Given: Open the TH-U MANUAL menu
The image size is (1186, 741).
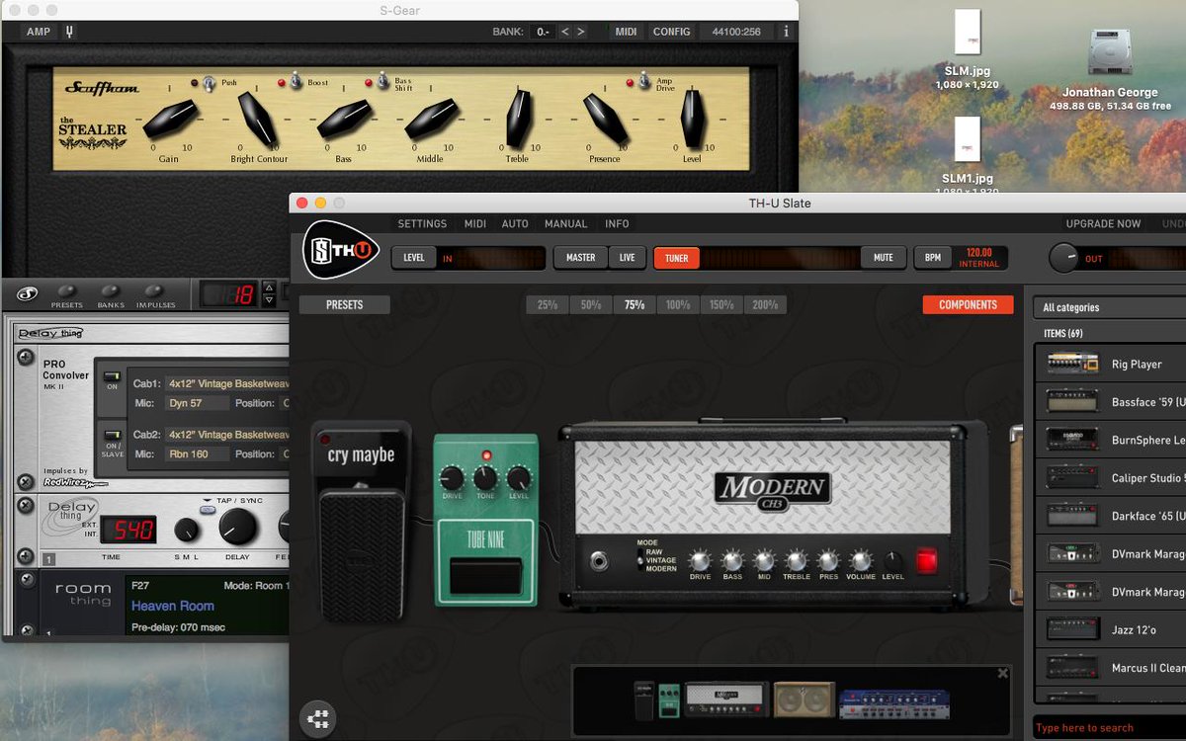Looking at the screenshot, I should tap(566, 224).
